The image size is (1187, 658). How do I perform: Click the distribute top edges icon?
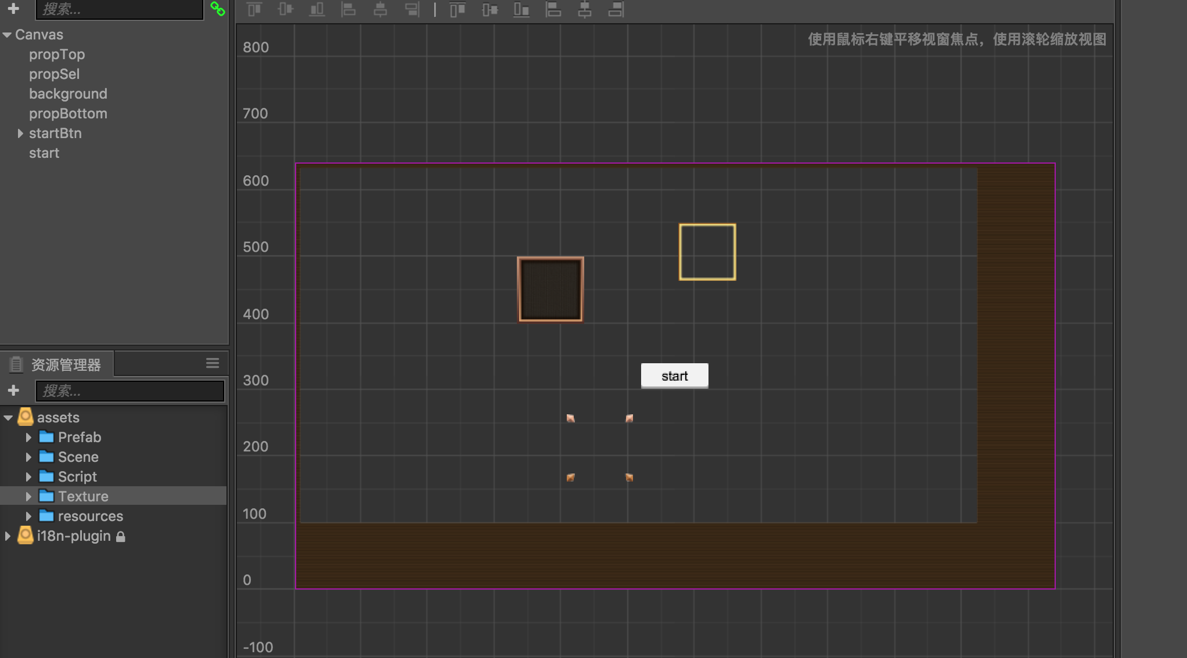click(458, 9)
